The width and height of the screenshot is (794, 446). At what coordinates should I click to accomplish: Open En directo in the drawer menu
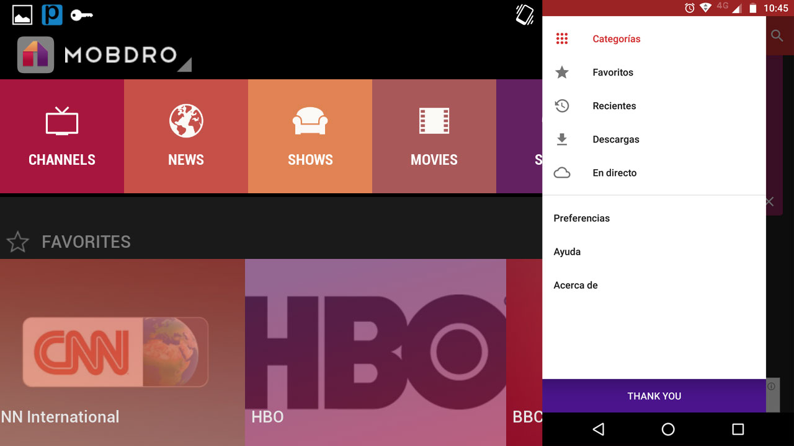(654, 173)
